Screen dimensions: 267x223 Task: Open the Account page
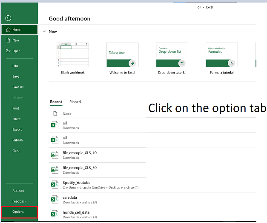pos(18,191)
